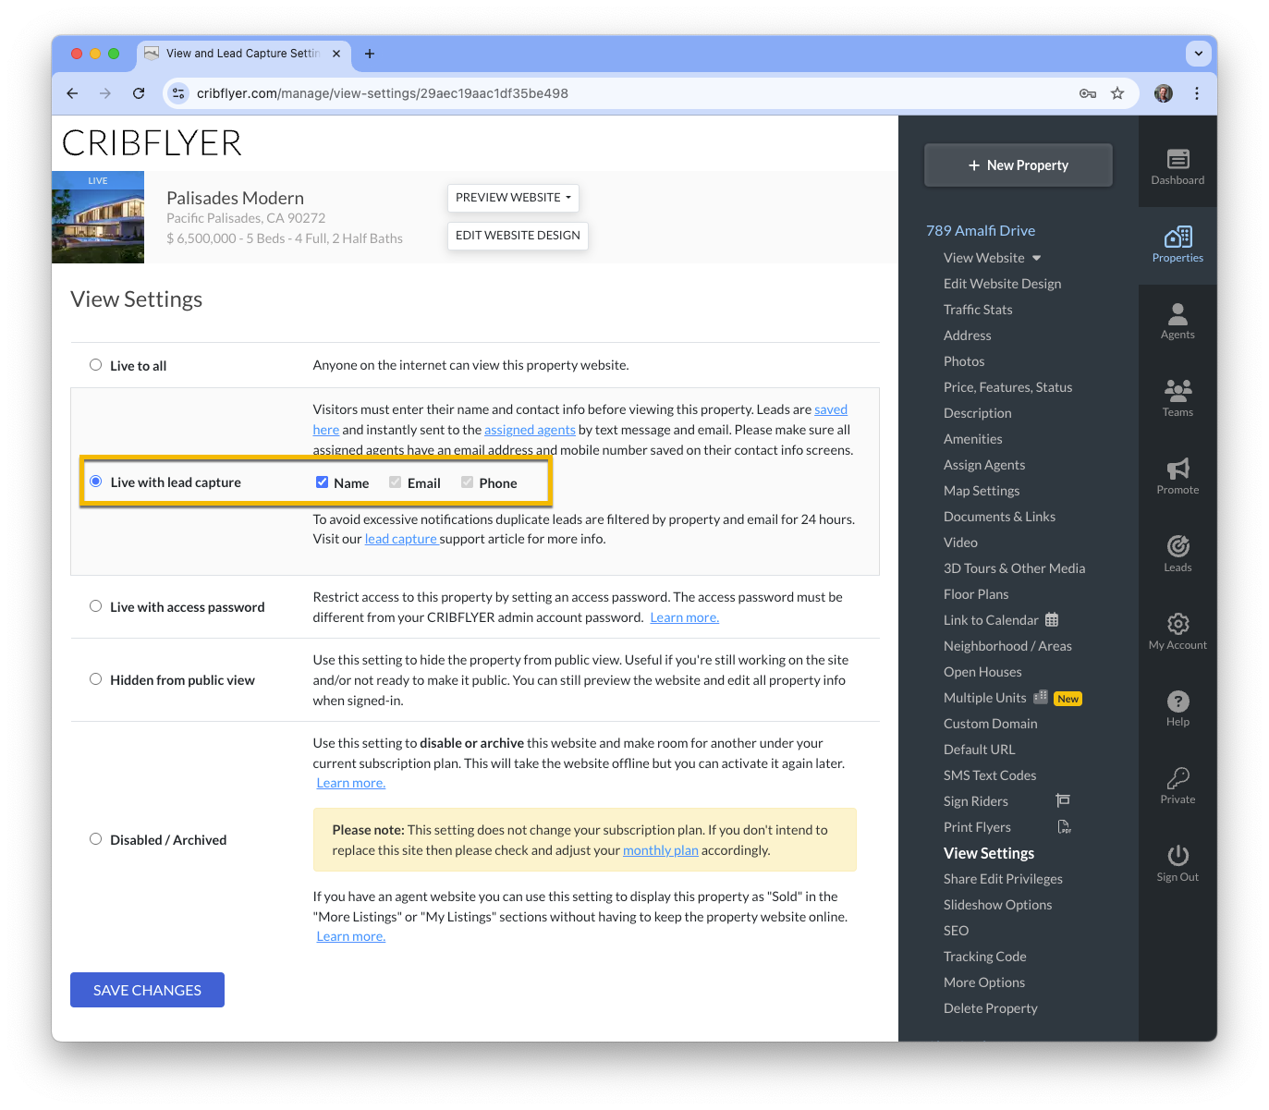Reload the page with refresh icon

139,93
